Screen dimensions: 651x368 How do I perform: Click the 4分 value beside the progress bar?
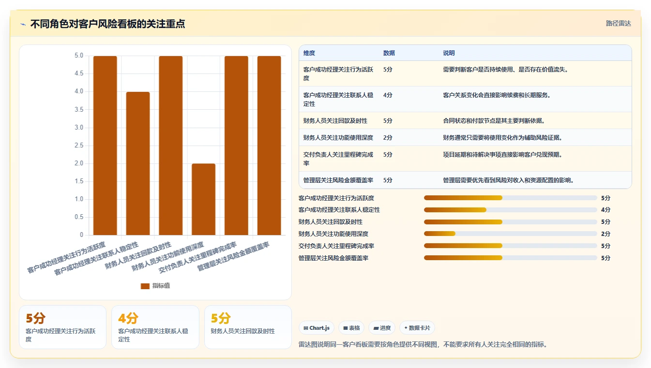606,210
